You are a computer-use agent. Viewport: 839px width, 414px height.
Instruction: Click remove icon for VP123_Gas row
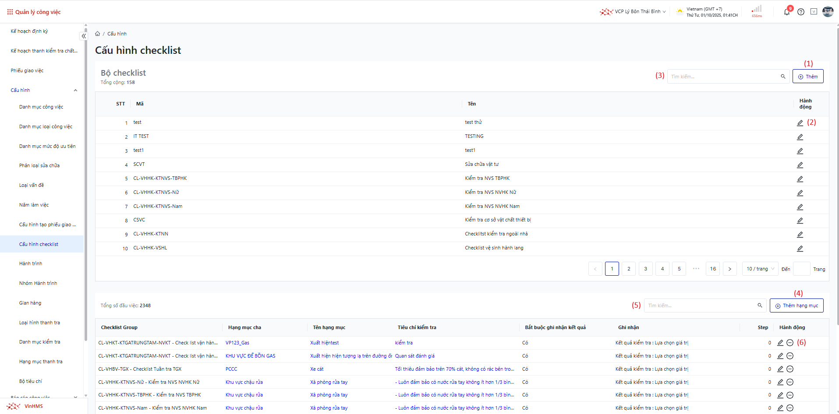790,343
